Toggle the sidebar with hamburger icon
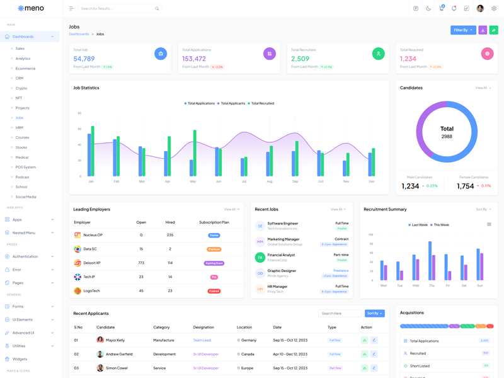This screenshot has width=504, height=378. 71,9
